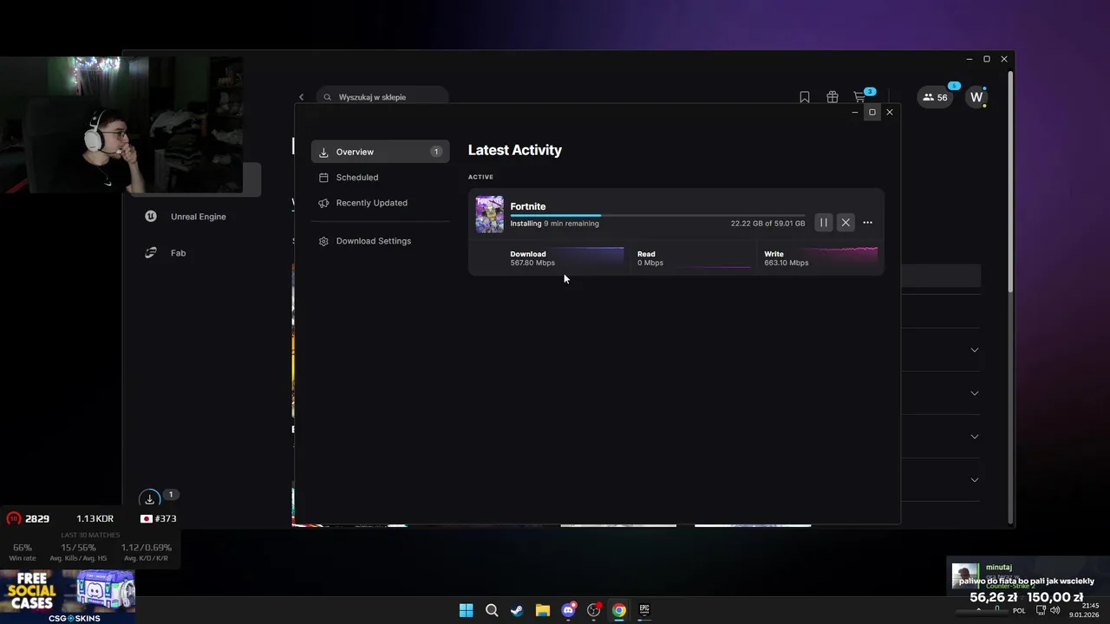Click the Overview download arrow icon

[x=323, y=152]
